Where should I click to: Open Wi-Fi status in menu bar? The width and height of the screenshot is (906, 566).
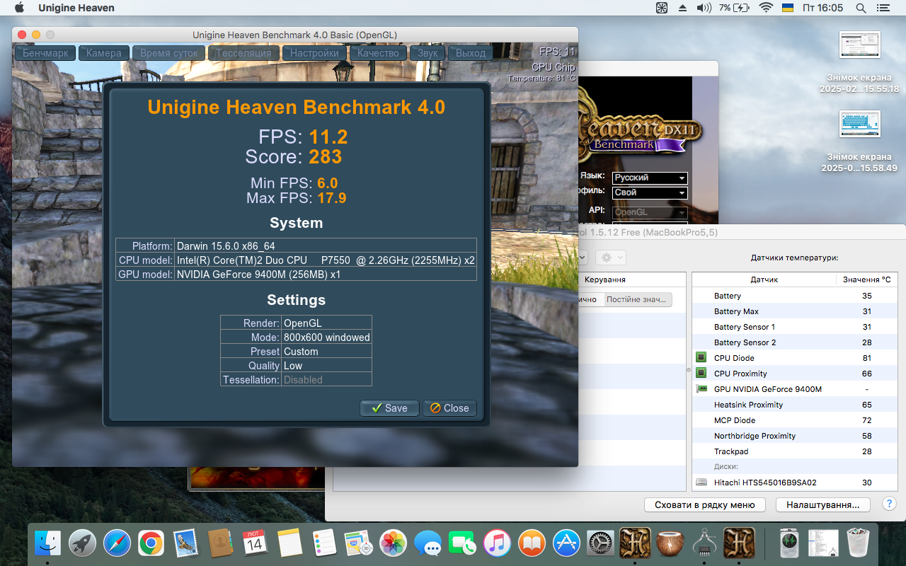765,8
